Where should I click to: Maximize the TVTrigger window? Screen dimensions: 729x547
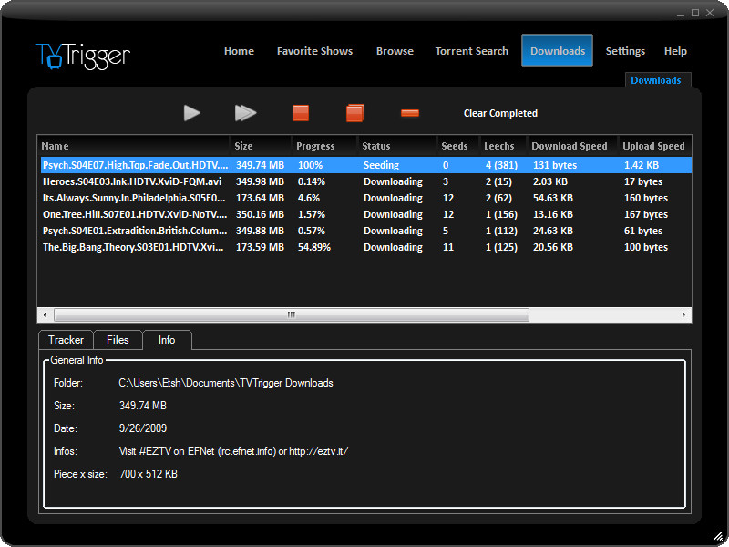tap(695, 13)
